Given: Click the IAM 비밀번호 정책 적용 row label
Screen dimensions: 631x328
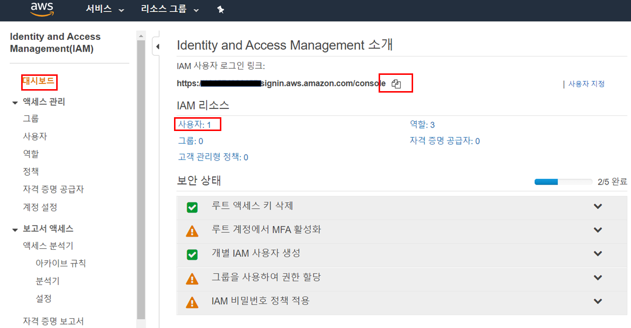Looking at the screenshot, I should click(260, 301).
